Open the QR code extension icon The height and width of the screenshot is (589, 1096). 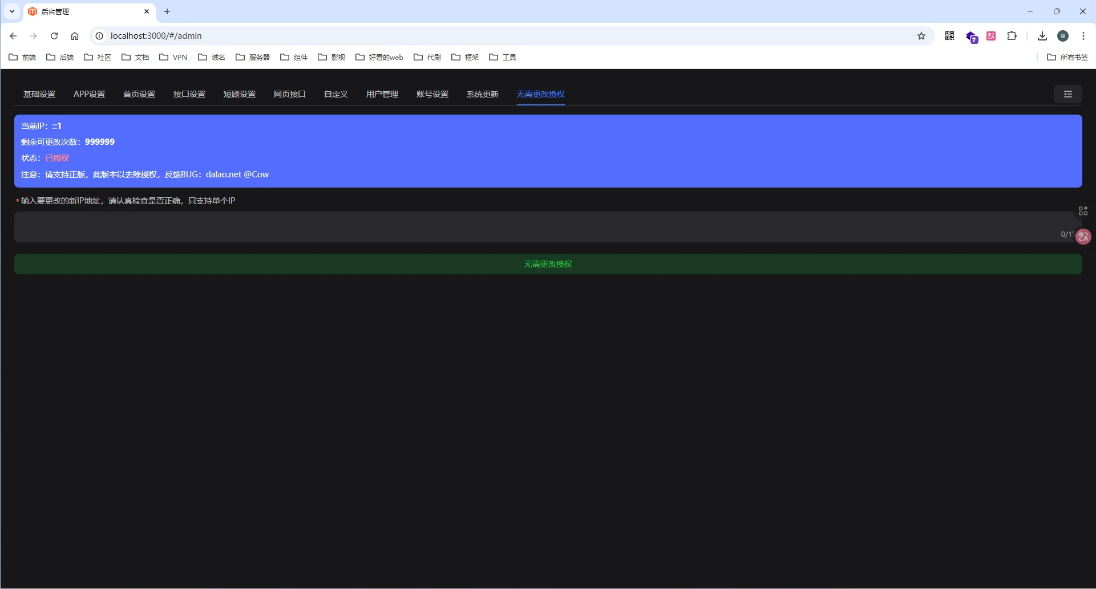tap(949, 36)
